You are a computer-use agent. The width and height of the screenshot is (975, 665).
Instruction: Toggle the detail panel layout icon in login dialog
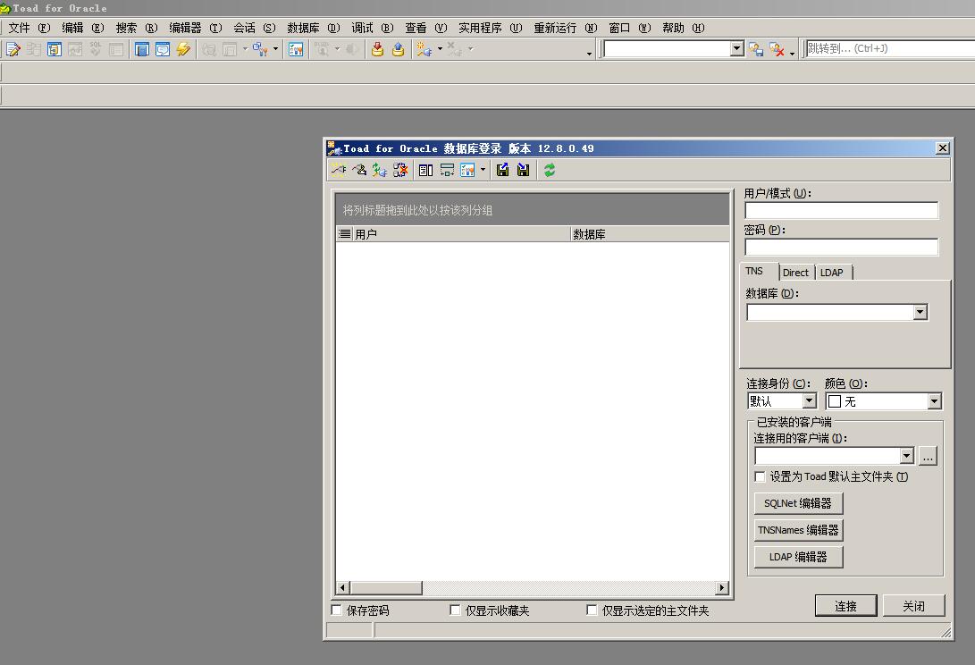[x=426, y=170]
